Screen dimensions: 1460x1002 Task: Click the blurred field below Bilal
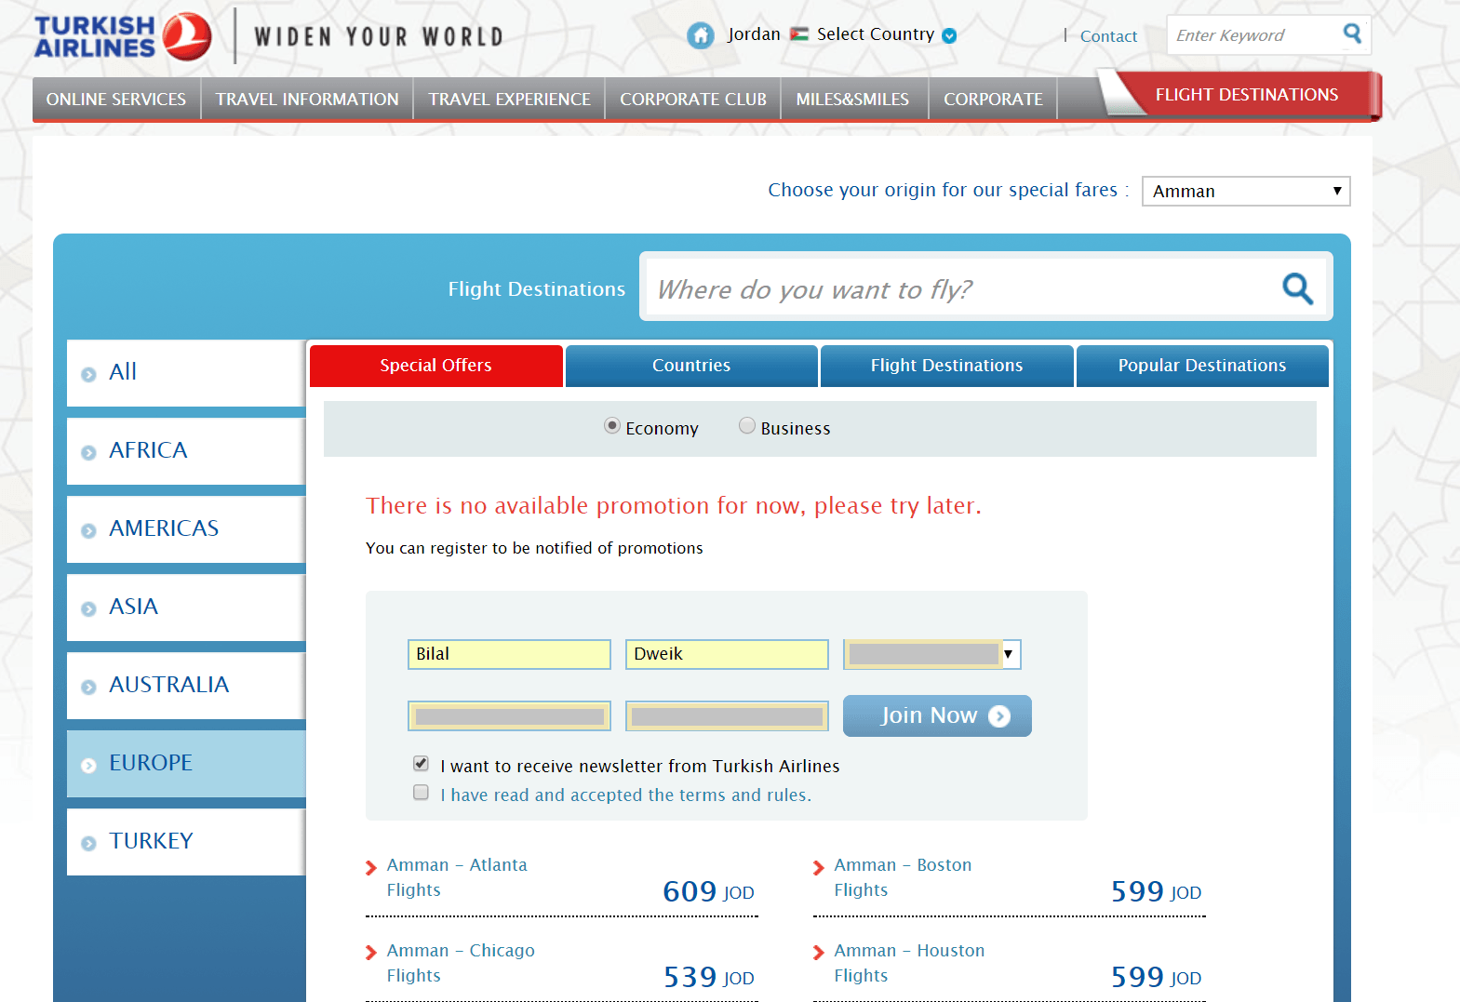click(509, 715)
